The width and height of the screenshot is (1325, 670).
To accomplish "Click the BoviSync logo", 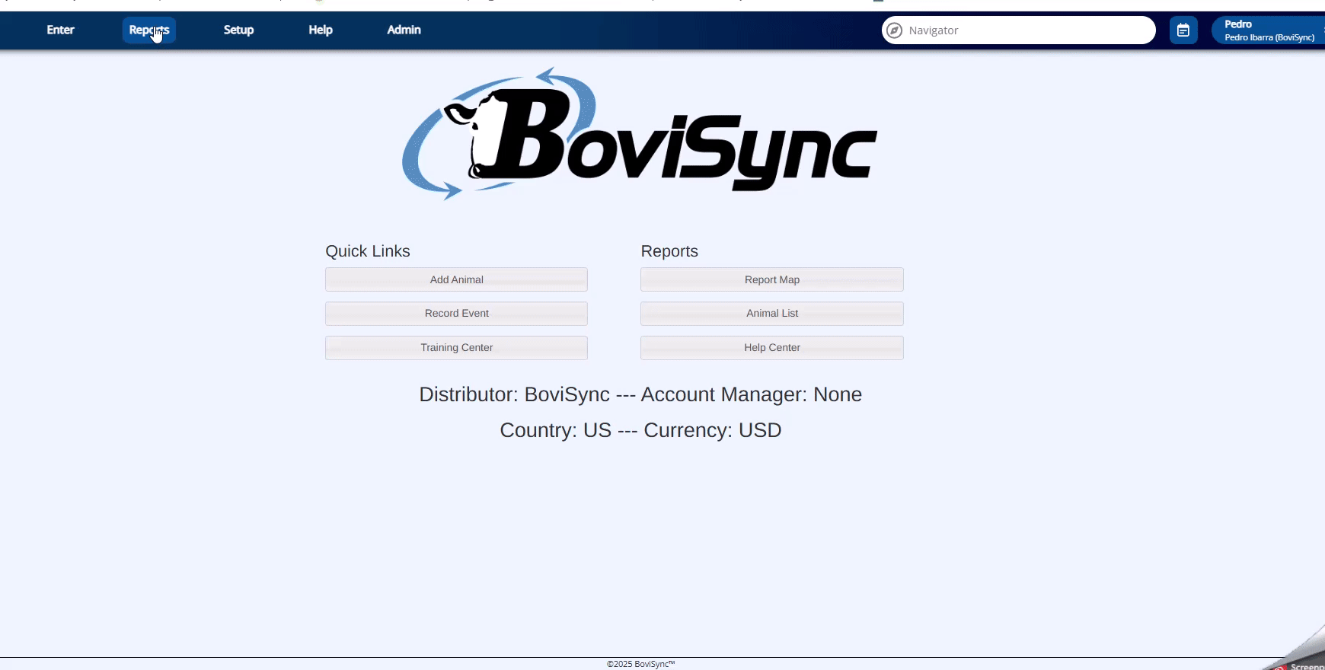I will (640, 134).
